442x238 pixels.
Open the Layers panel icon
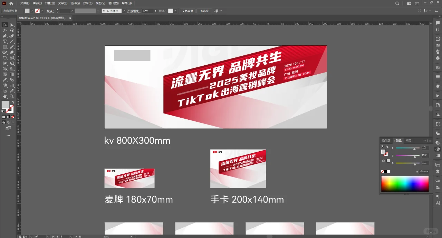tap(438, 172)
